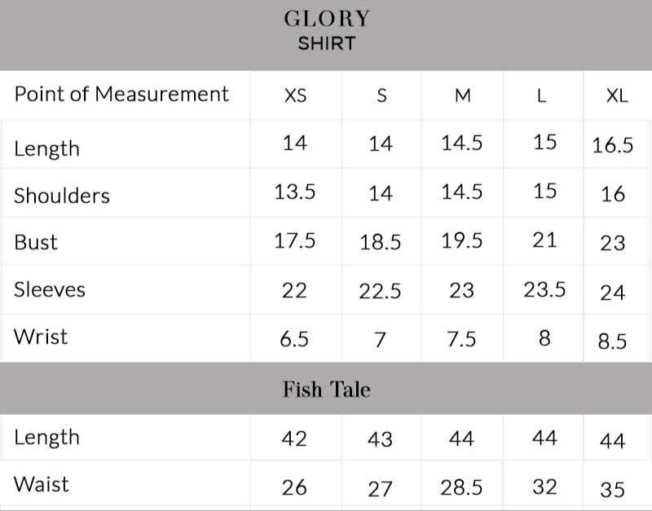
Task: Select the Fish Tale Length XS value 42
Action: tap(294, 438)
